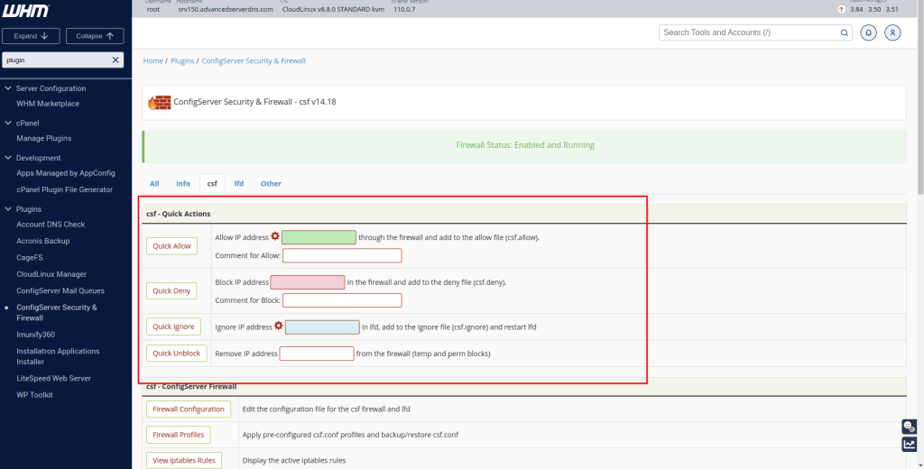Image resolution: width=924 pixels, height=469 pixels.
Task: Switch to the Info tab
Action: (183, 184)
